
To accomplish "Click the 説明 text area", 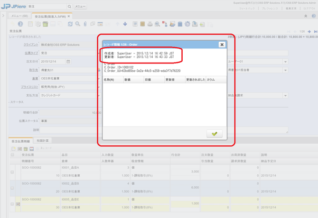I will click(x=164, y=130).
